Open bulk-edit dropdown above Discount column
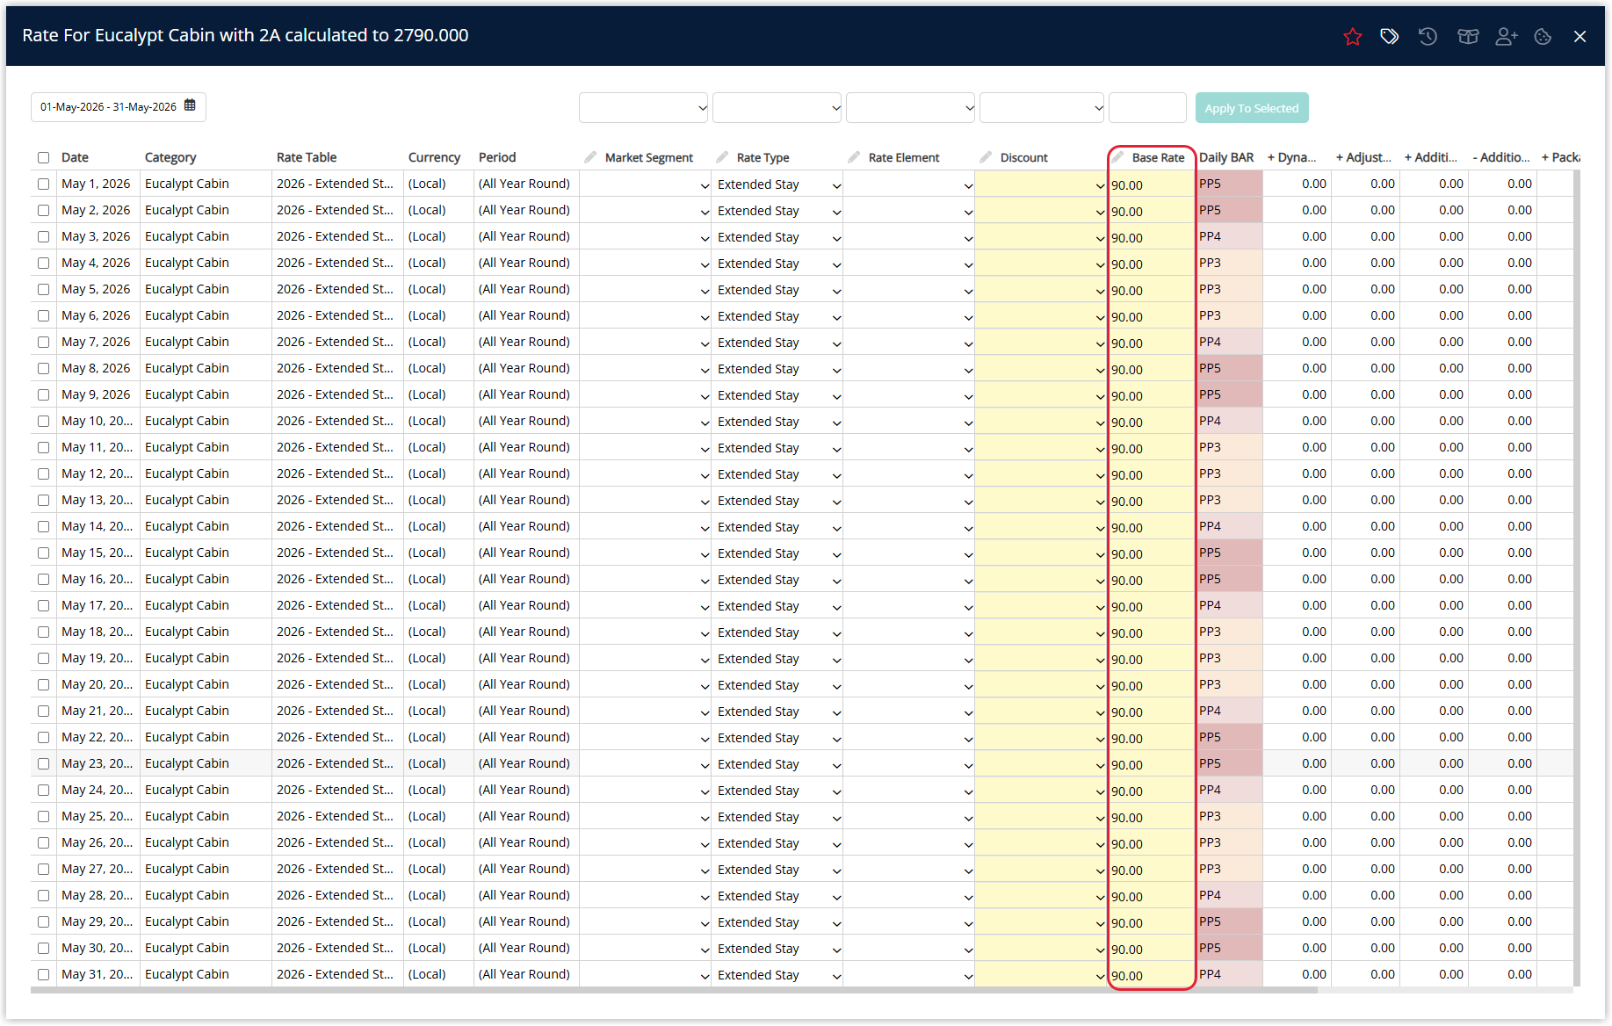The width and height of the screenshot is (1612, 1026). tap(1042, 108)
